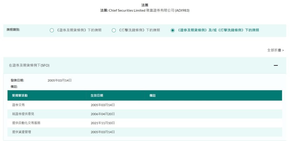The image size is (290, 141).
Task: Select 《證券及期貨條例》及/或《打擊洗錢條例》 radio option
Action: click(x=172, y=30)
